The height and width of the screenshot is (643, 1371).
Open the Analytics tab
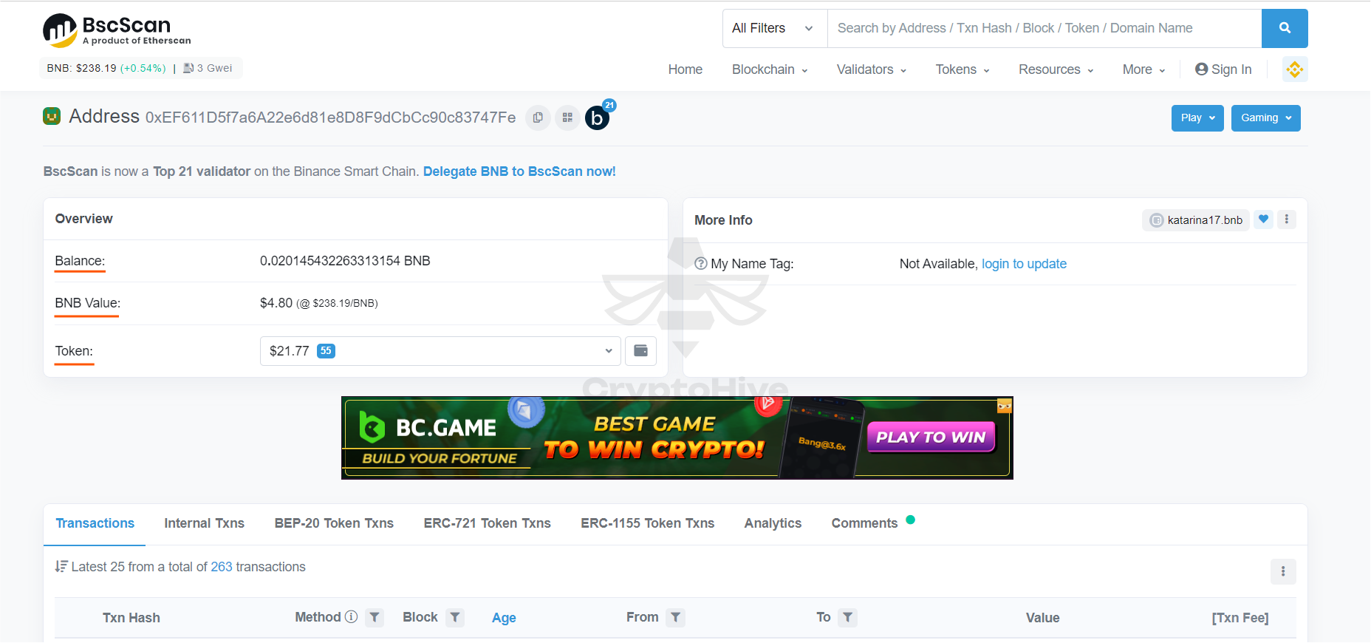pyautogui.click(x=773, y=523)
